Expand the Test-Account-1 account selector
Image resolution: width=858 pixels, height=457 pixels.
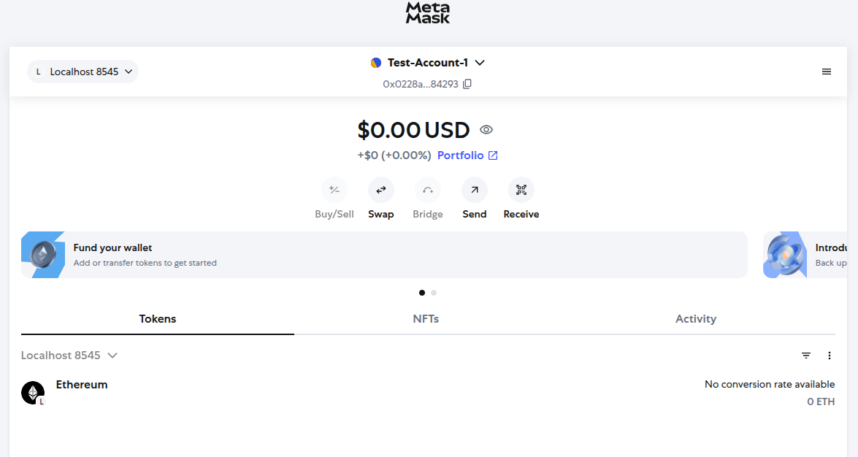tap(428, 63)
